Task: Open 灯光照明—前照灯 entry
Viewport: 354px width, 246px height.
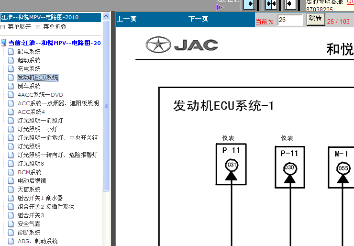Action: [x=40, y=121]
